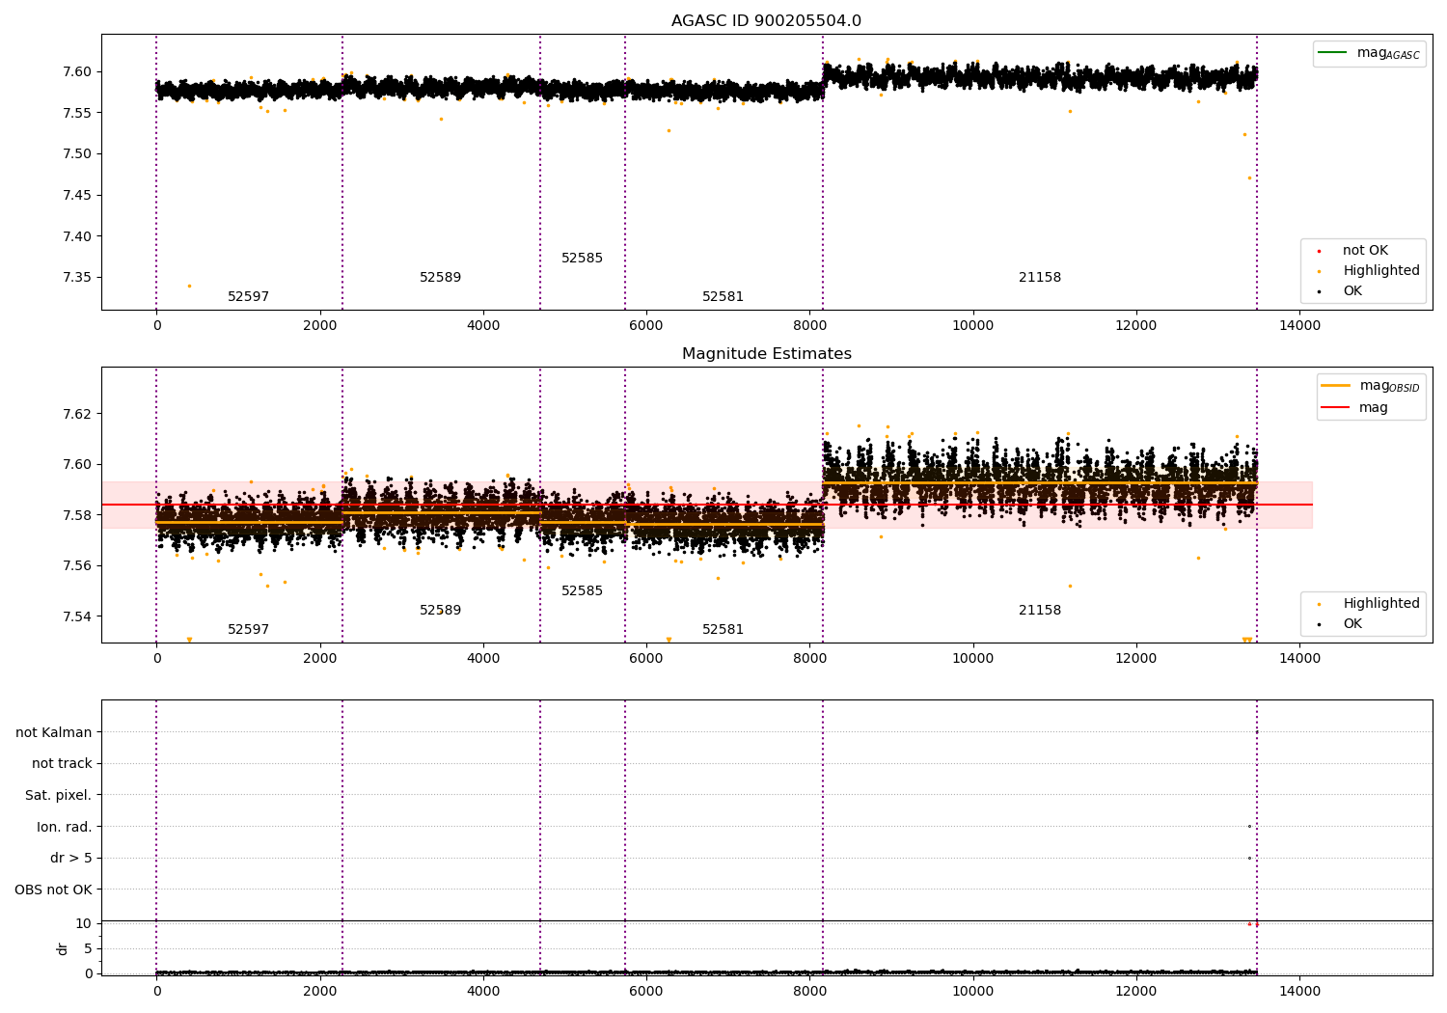Image resolution: width=1447 pixels, height=1013 pixels.
Task: Click the orange line sample beside mag OBSID
Action: [x=1336, y=386]
